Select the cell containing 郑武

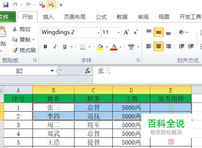pos(53,133)
